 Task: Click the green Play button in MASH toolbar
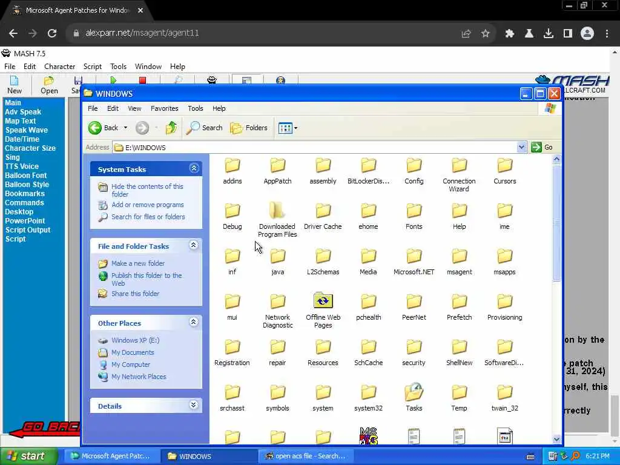113,81
